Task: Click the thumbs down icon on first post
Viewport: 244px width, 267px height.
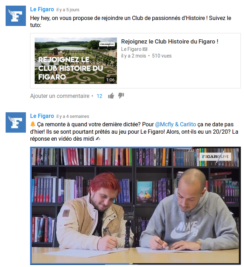Action: pyautogui.click(x=121, y=96)
